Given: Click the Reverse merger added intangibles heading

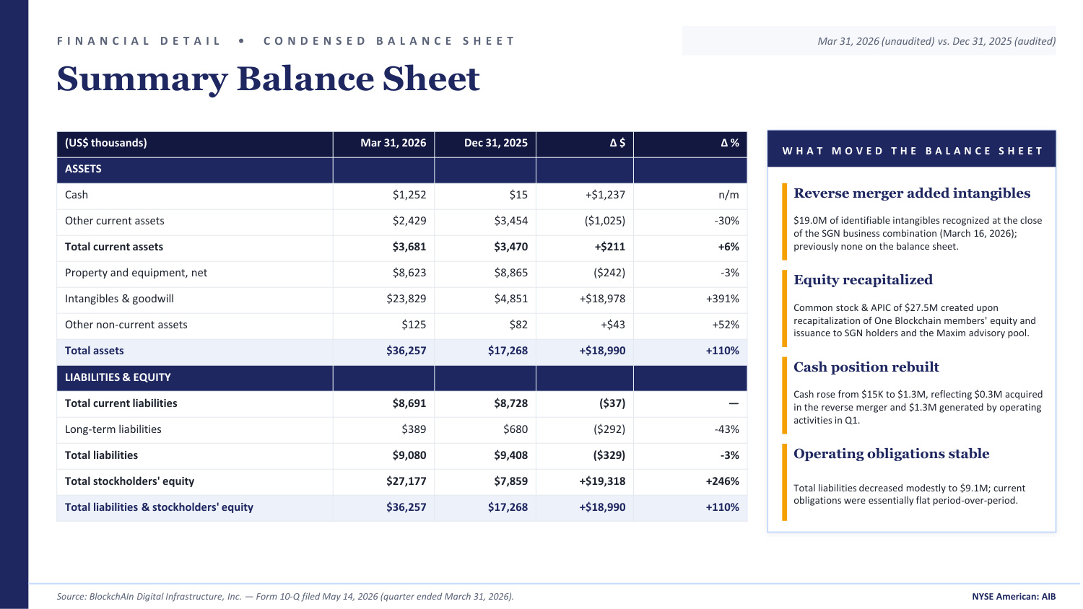Looking at the screenshot, I should tap(912, 193).
